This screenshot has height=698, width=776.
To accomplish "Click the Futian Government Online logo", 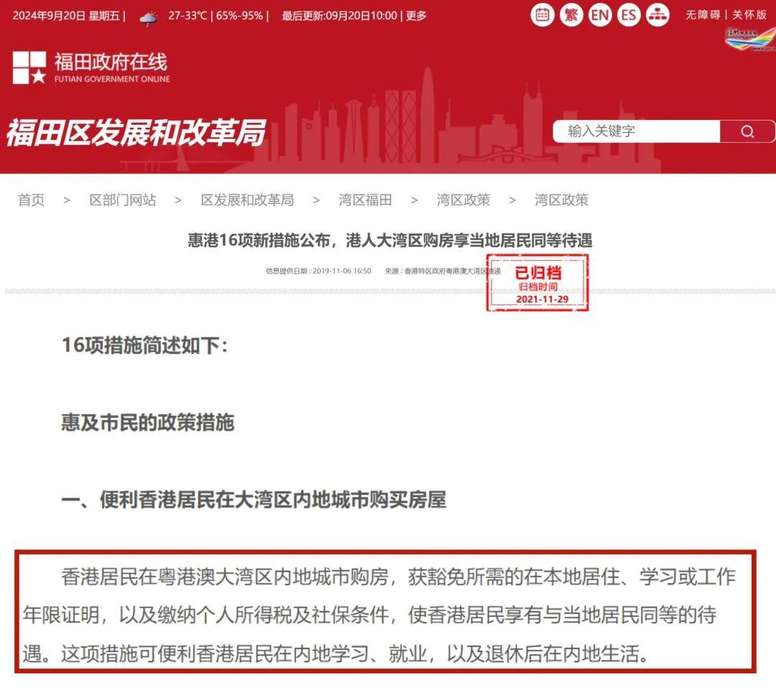I will coord(91,68).
